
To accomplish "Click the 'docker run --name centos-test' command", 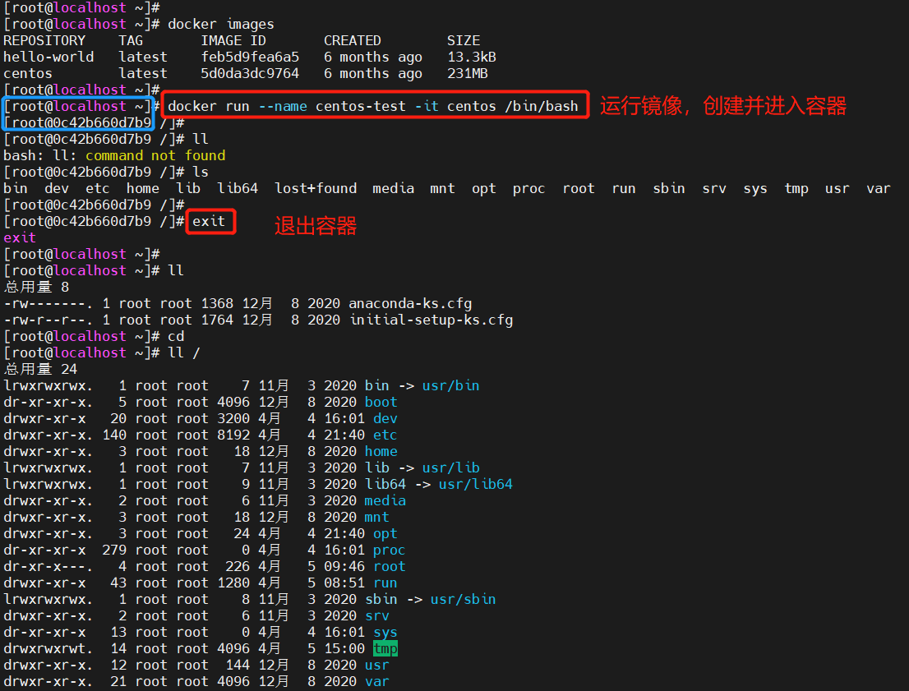I will tap(373, 106).
